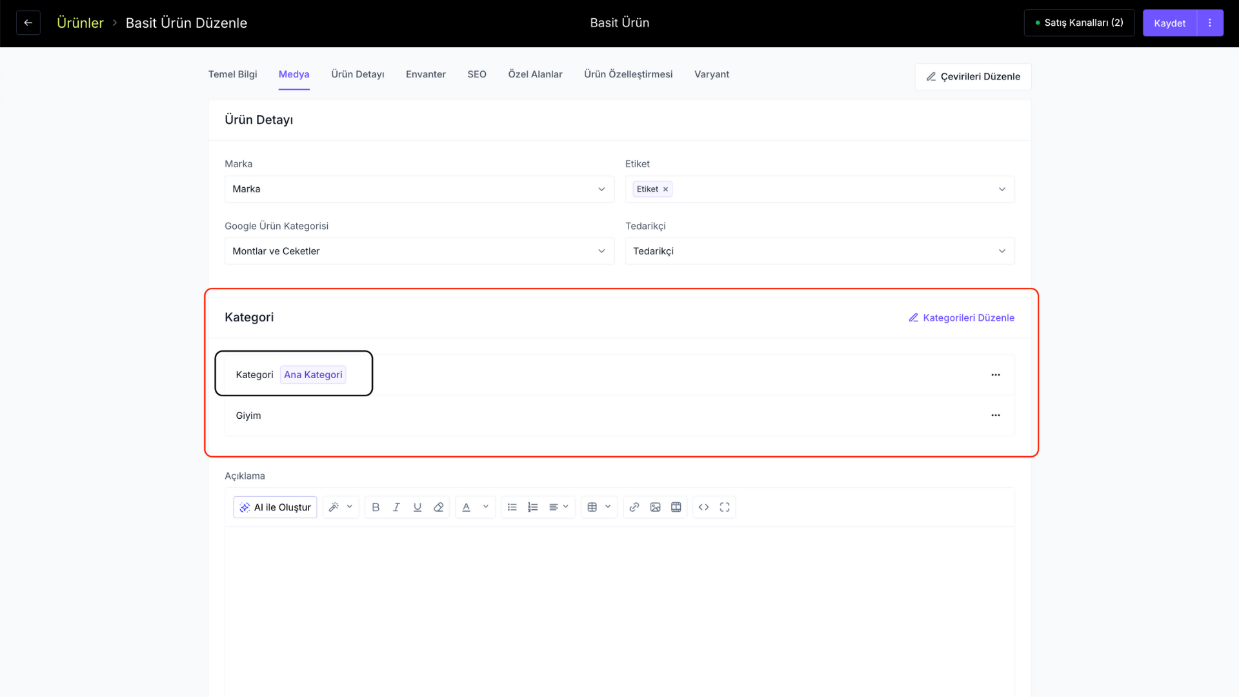Click the magic wand AI tools icon

coord(334,507)
